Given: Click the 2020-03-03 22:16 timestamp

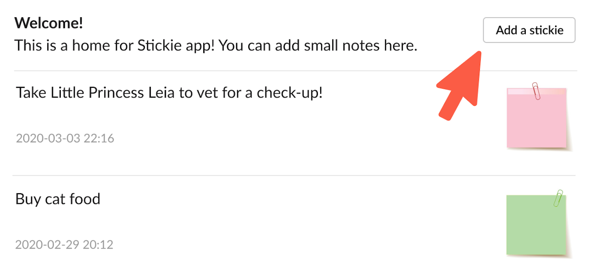Looking at the screenshot, I should (65, 138).
